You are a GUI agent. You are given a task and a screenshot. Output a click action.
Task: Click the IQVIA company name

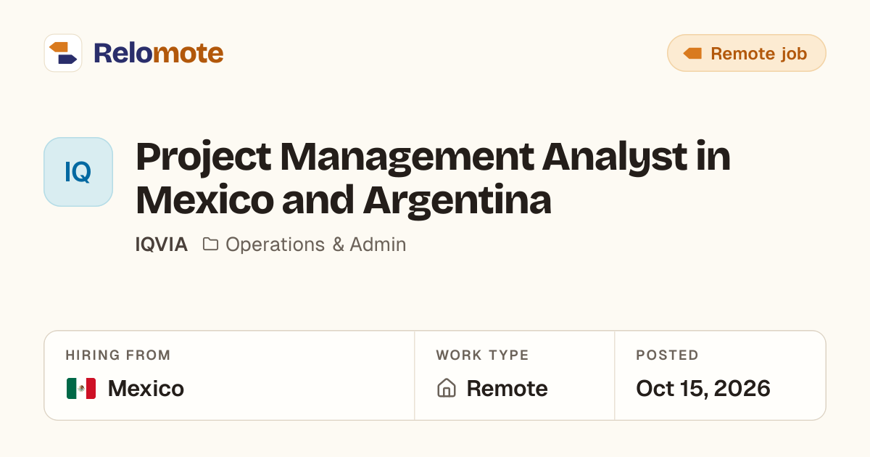tap(162, 244)
